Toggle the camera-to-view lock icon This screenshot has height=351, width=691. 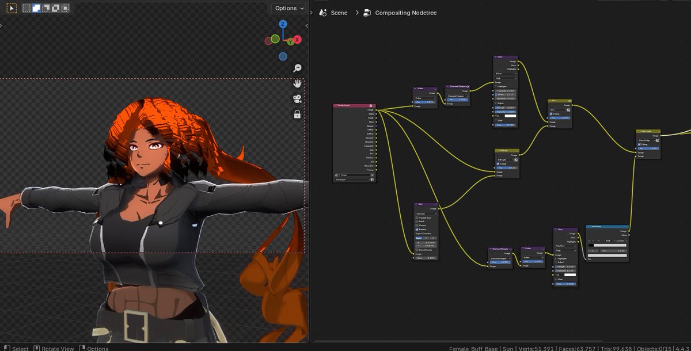[297, 114]
